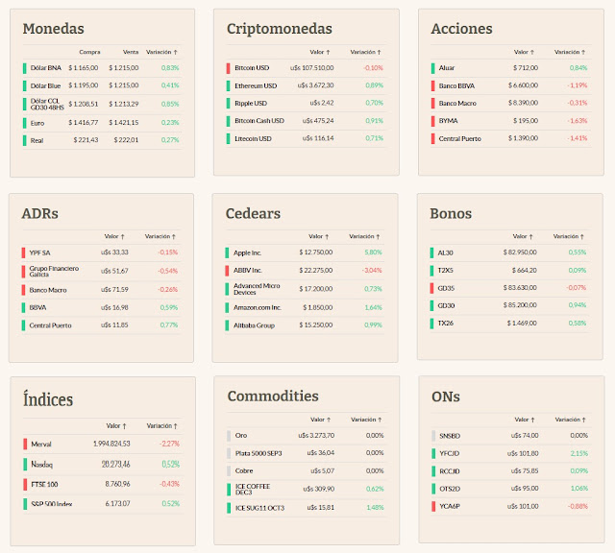This screenshot has height=553, width=615.
Task: Select Central Puerto in Acciones
Action: tap(510, 139)
